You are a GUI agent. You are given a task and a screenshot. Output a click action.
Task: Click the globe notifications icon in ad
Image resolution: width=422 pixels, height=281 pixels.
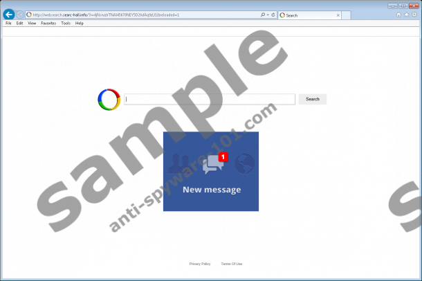click(x=245, y=163)
